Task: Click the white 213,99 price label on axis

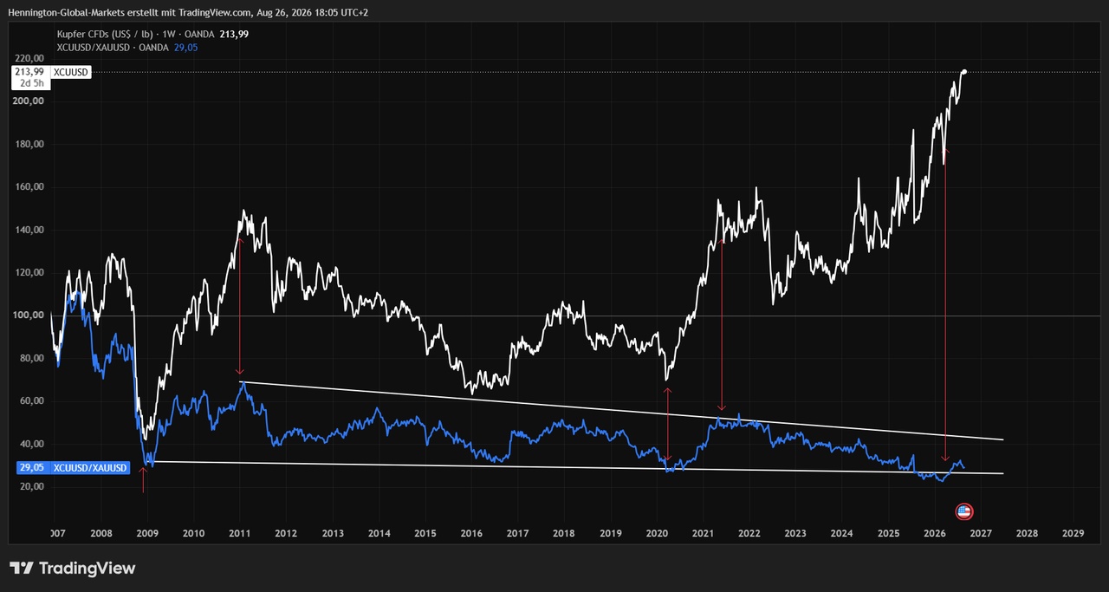Action: pos(29,72)
